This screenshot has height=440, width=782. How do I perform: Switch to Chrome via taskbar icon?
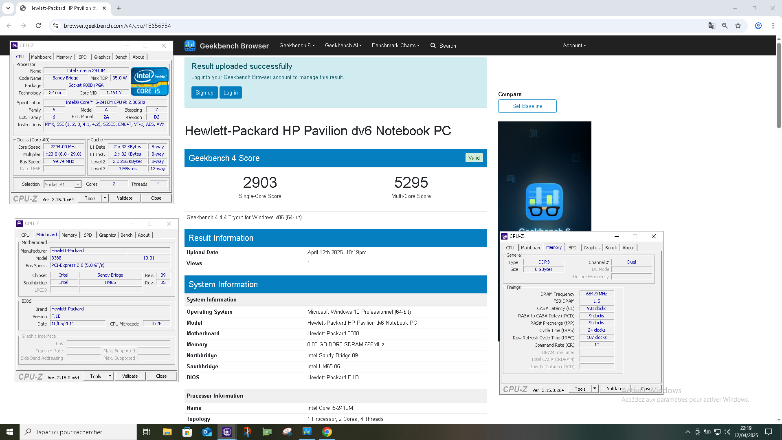tap(327, 432)
